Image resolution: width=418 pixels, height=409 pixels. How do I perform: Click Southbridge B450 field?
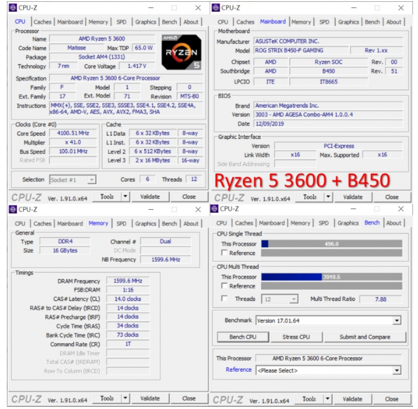tap(328, 71)
